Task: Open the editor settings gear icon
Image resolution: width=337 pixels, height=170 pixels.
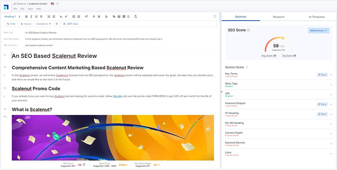Action: click(57, 24)
